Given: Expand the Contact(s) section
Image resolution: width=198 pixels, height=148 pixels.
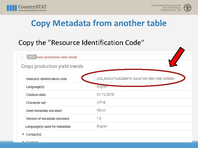Looking at the screenshot, I should click(23, 134).
